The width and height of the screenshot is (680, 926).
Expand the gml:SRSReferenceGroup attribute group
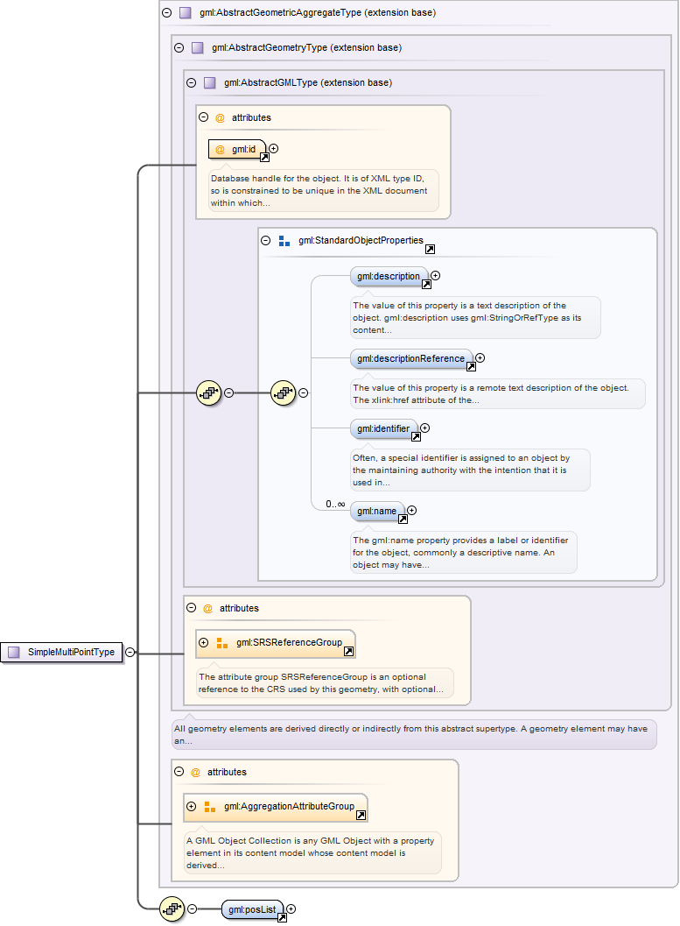203,642
